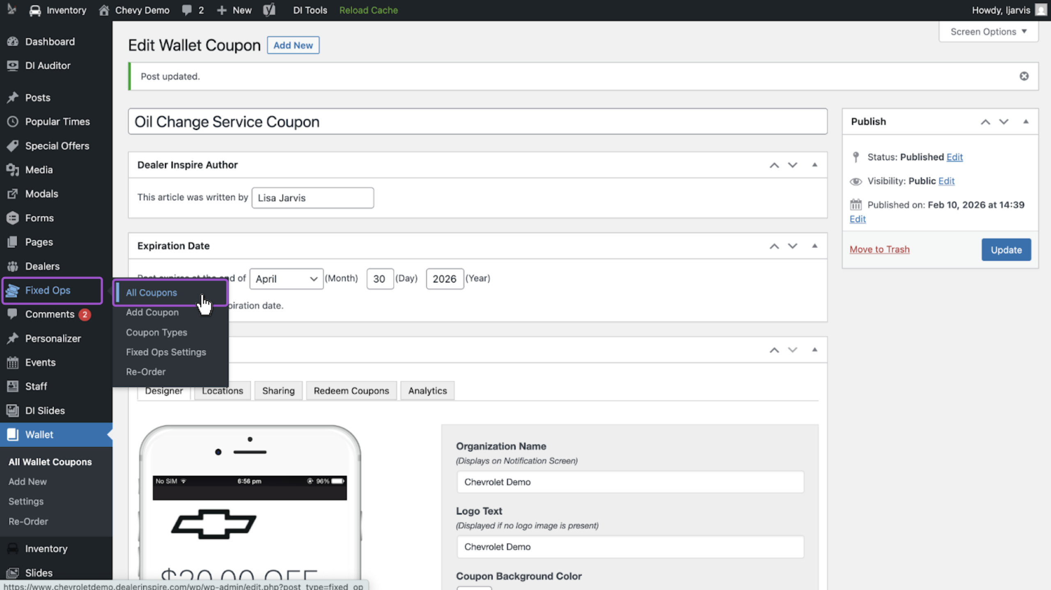1051x590 pixels.
Task: Open DI Slides sidebar icon
Action: [13, 411]
